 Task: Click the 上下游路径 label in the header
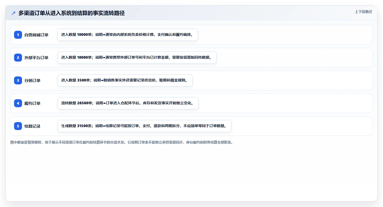point(363,12)
